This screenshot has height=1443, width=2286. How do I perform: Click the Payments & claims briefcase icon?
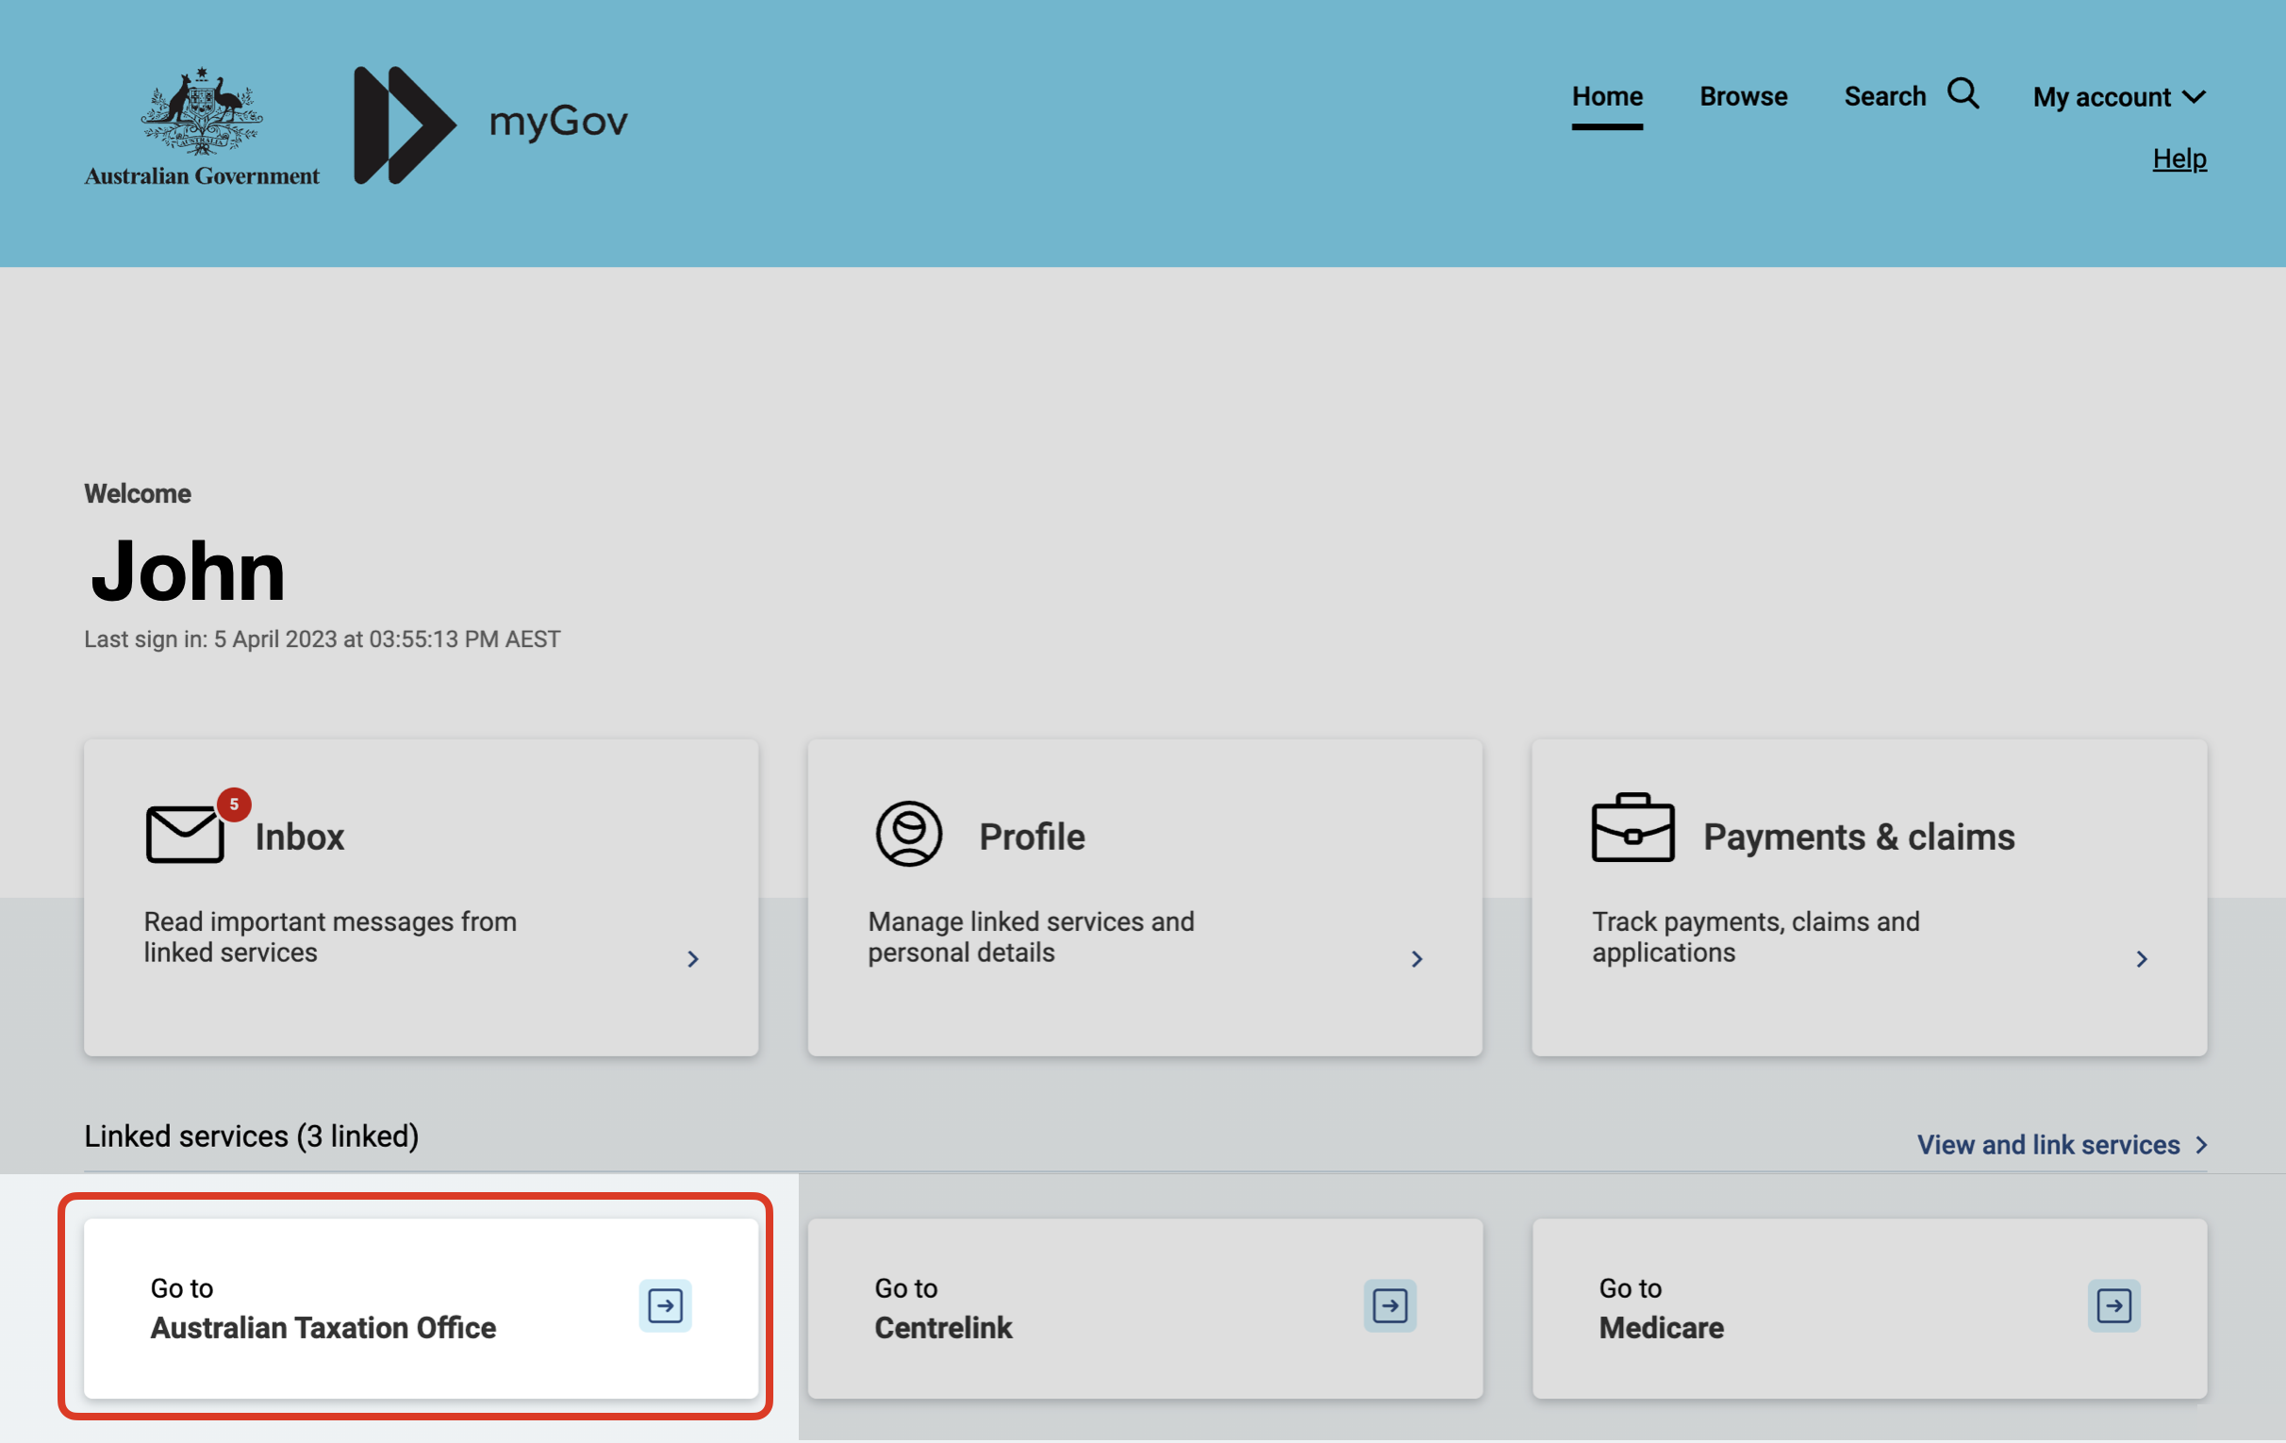point(1632,828)
